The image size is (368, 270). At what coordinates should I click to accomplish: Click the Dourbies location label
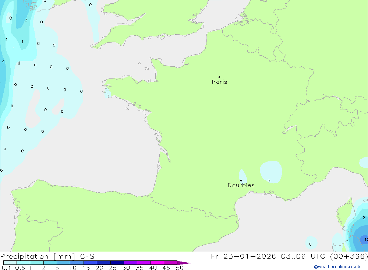point(241,185)
